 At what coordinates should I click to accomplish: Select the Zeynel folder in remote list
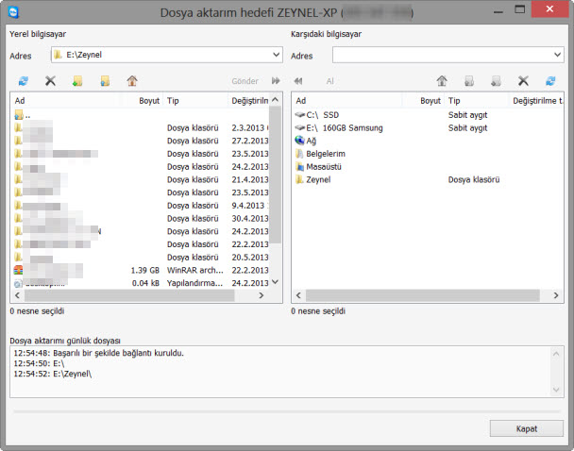pyautogui.click(x=318, y=179)
